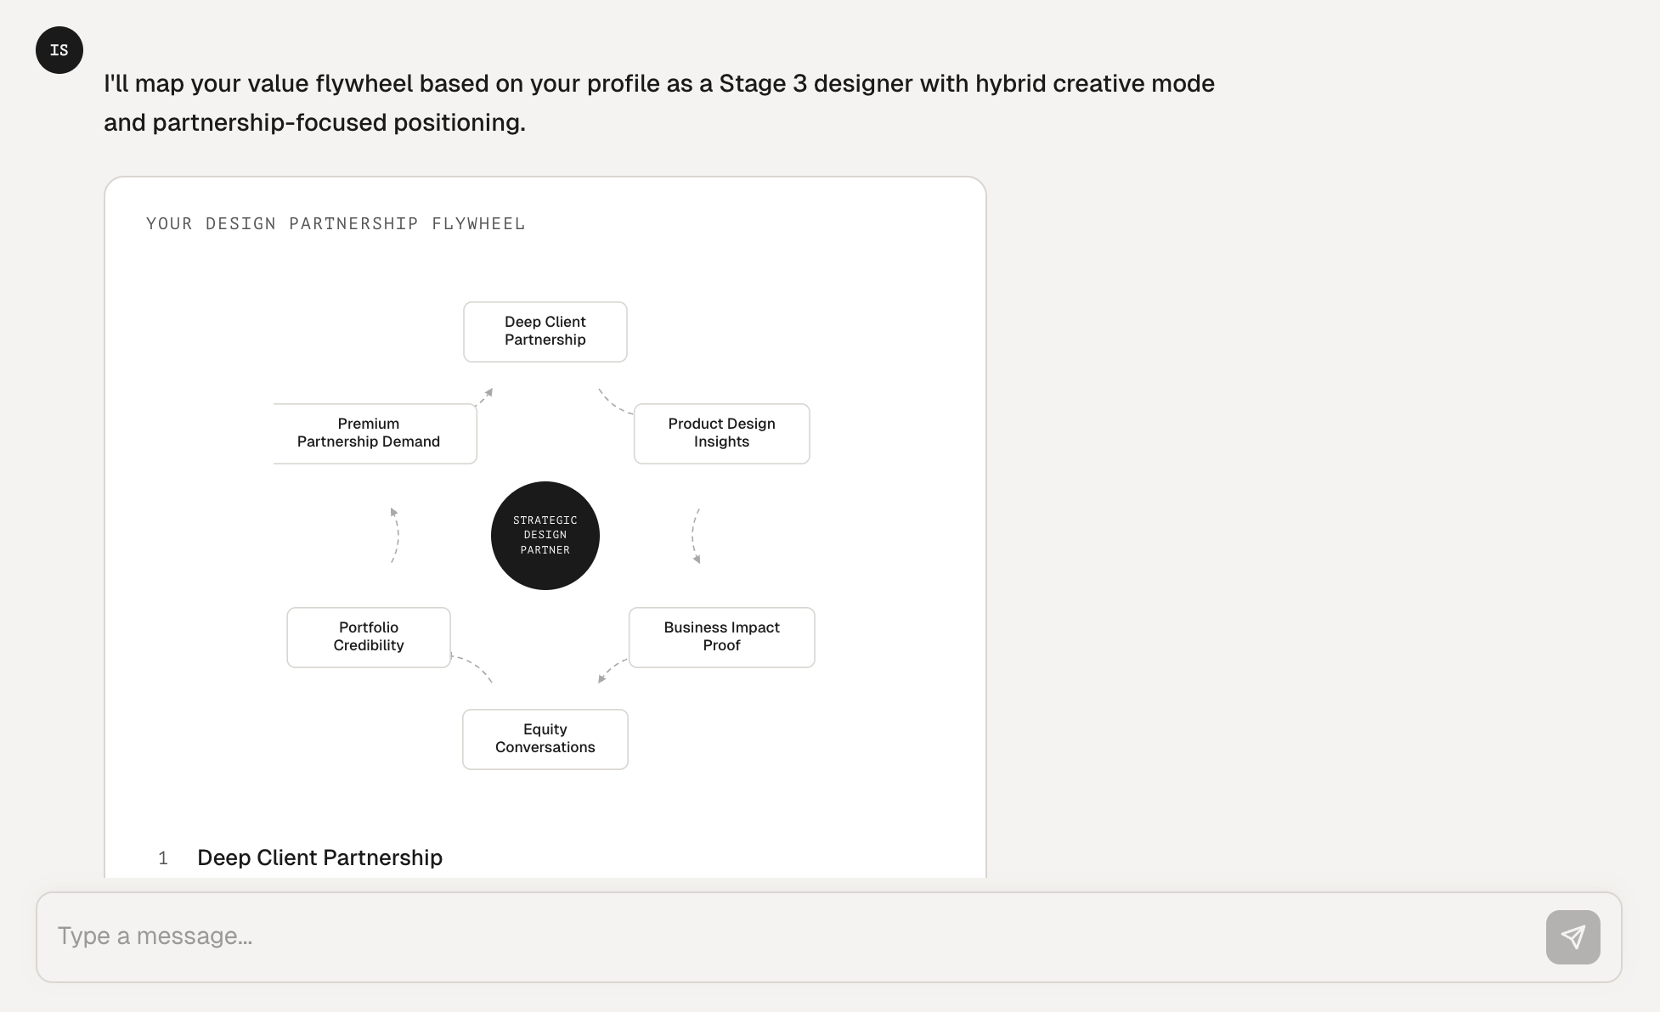Click the Your Design Partnership Flywheel heading
The width and height of the screenshot is (1660, 1012).
[x=336, y=224]
